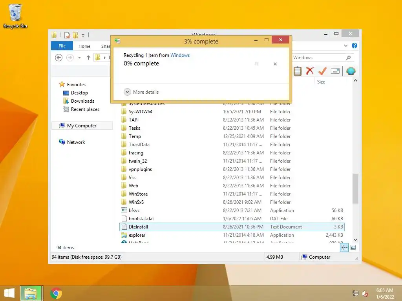Click the muted volume tray icon
This screenshot has width=402, height=301.
pyautogui.click(x=365, y=294)
